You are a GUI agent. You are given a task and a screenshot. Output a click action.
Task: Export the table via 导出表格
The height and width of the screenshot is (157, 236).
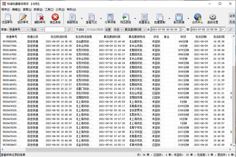coord(125,18)
